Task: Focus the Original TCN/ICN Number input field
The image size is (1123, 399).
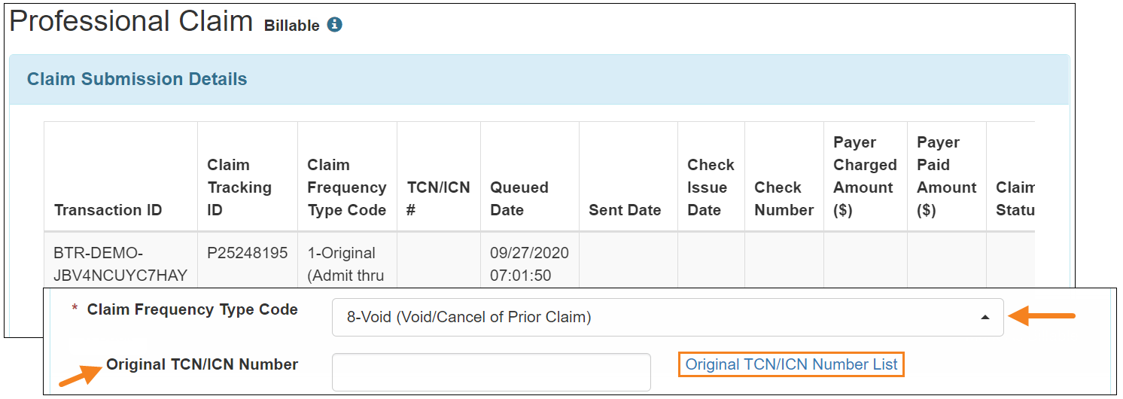Action: [491, 372]
